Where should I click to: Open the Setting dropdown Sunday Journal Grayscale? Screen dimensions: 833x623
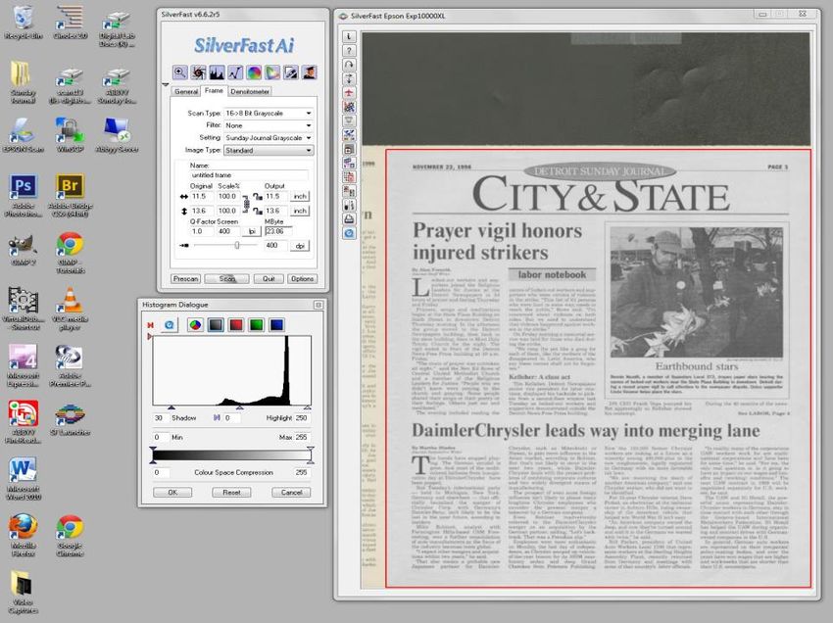tap(269, 137)
